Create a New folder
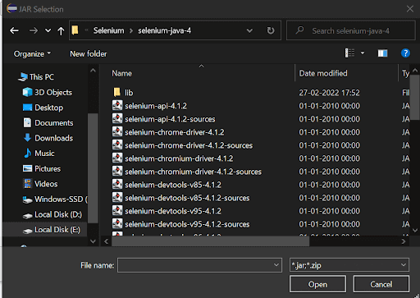Viewport: 420px width, 298px height. click(89, 54)
